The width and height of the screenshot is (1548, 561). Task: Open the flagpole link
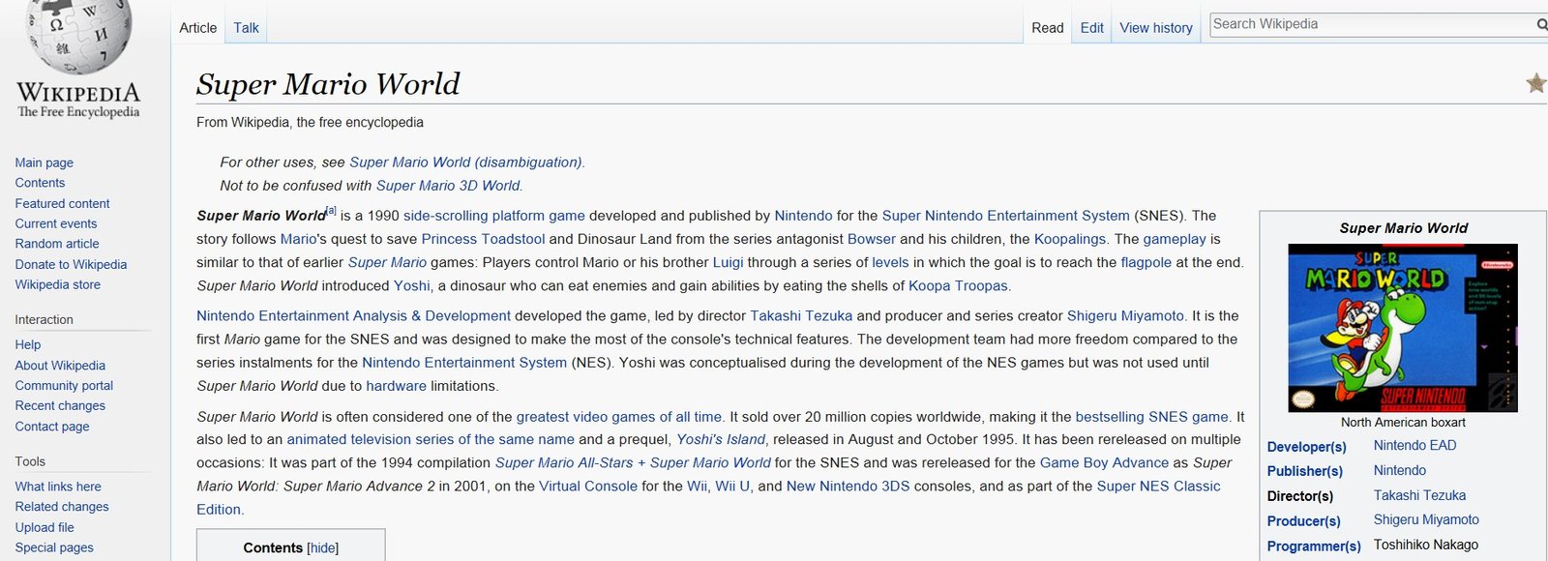1146,262
